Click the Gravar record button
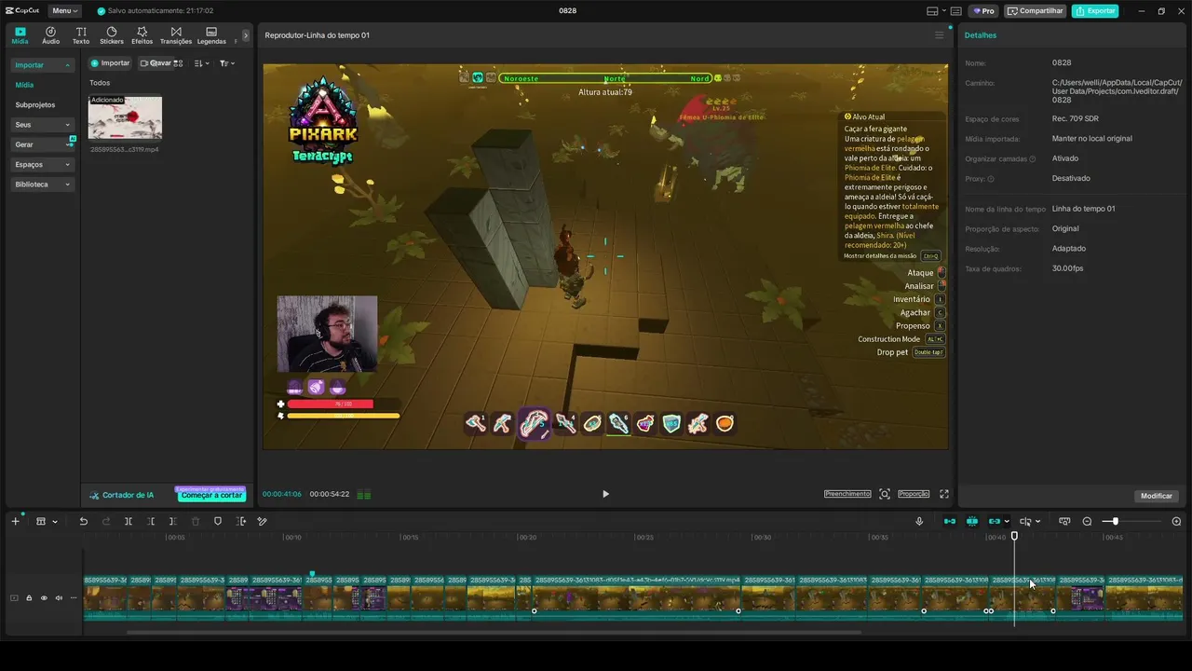Viewport: 1192px width, 671px height. [156, 63]
